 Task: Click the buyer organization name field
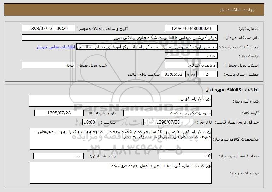(120, 38)
